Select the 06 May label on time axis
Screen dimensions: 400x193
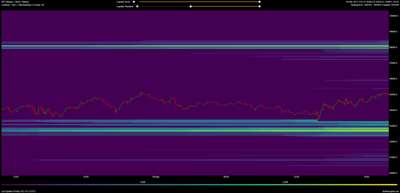[x=155, y=177]
